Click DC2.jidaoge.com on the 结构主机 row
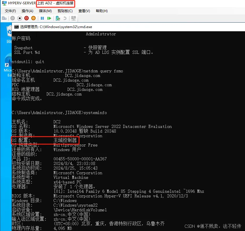 64,94
